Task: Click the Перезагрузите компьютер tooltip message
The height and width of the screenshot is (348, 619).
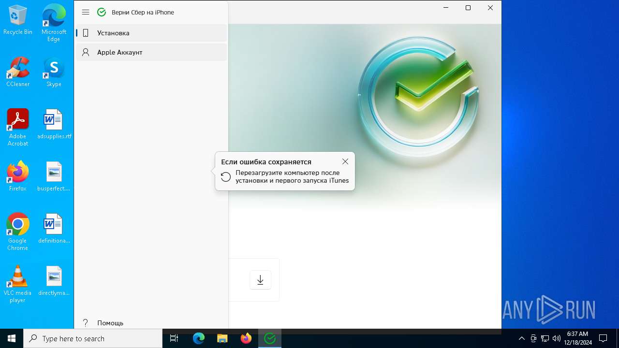Action: pyautogui.click(x=292, y=176)
